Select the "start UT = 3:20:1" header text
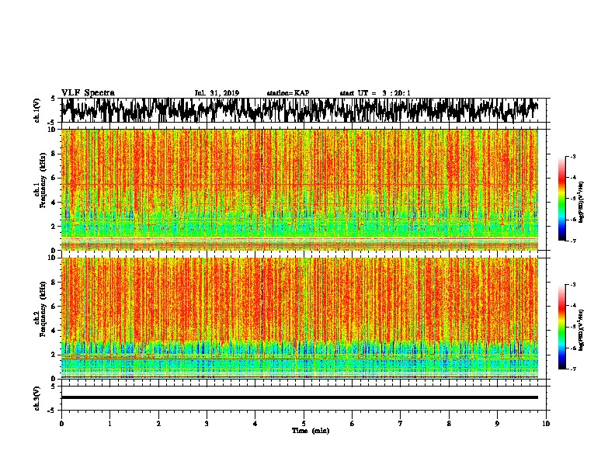Image resolution: width=615 pixels, height=475 pixels. click(375, 93)
